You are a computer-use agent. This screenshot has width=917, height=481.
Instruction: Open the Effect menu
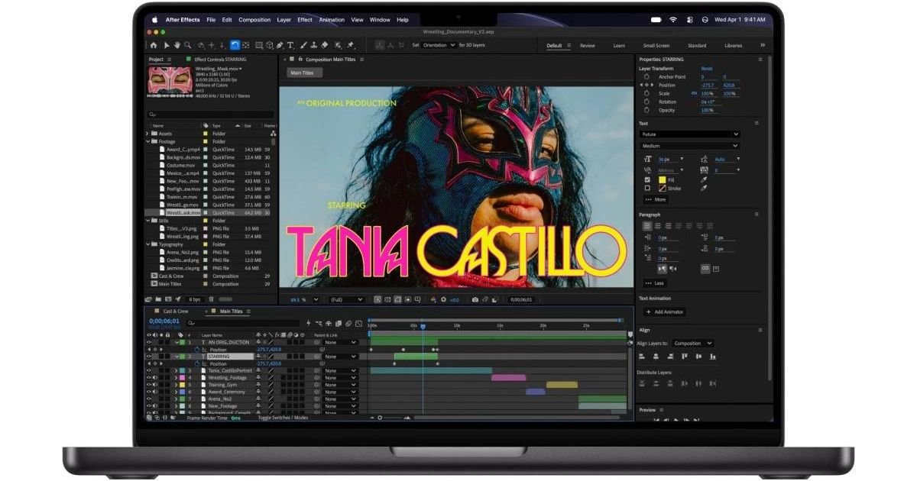pyautogui.click(x=305, y=20)
